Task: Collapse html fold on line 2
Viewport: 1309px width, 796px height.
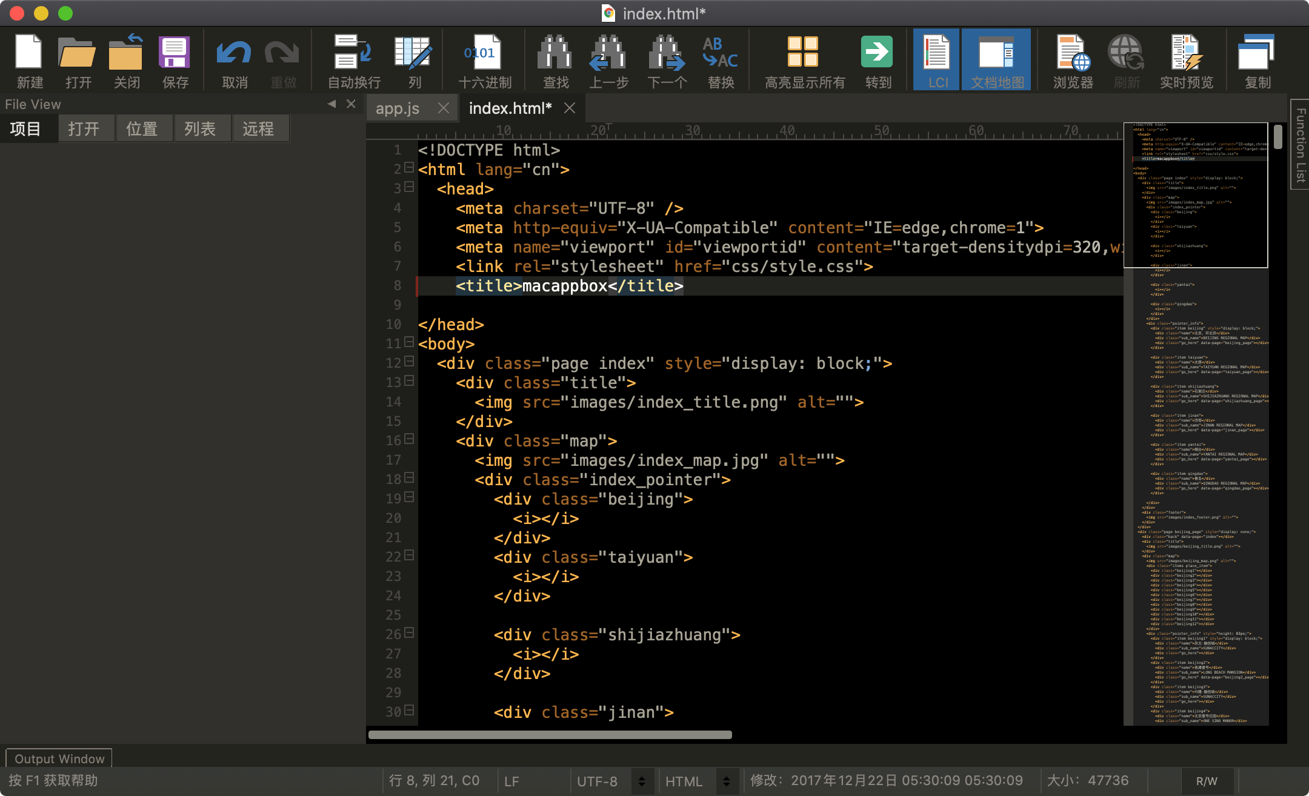Action: coord(409,168)
